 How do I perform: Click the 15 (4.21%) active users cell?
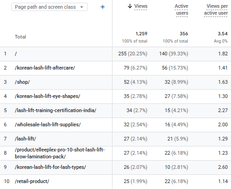pyautogui.click(x=176, y=110)
